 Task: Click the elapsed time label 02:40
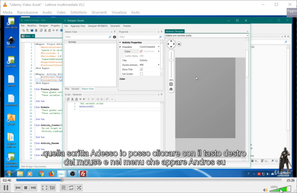pos(7,180)
